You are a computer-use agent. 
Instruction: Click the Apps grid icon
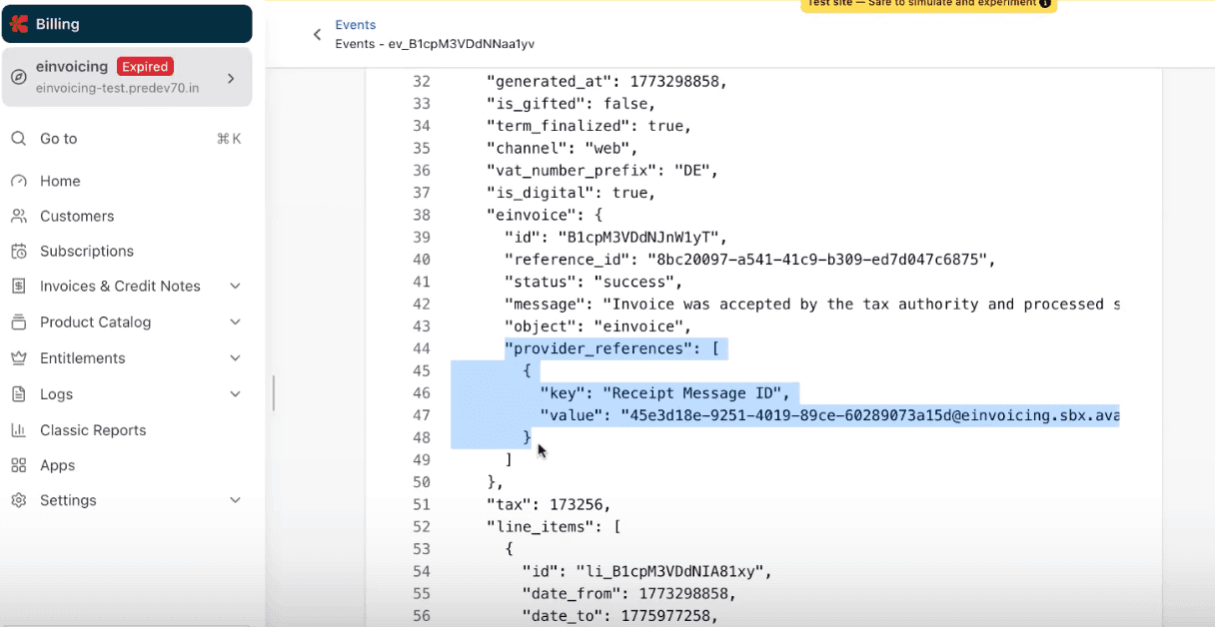tap(19, 465)
